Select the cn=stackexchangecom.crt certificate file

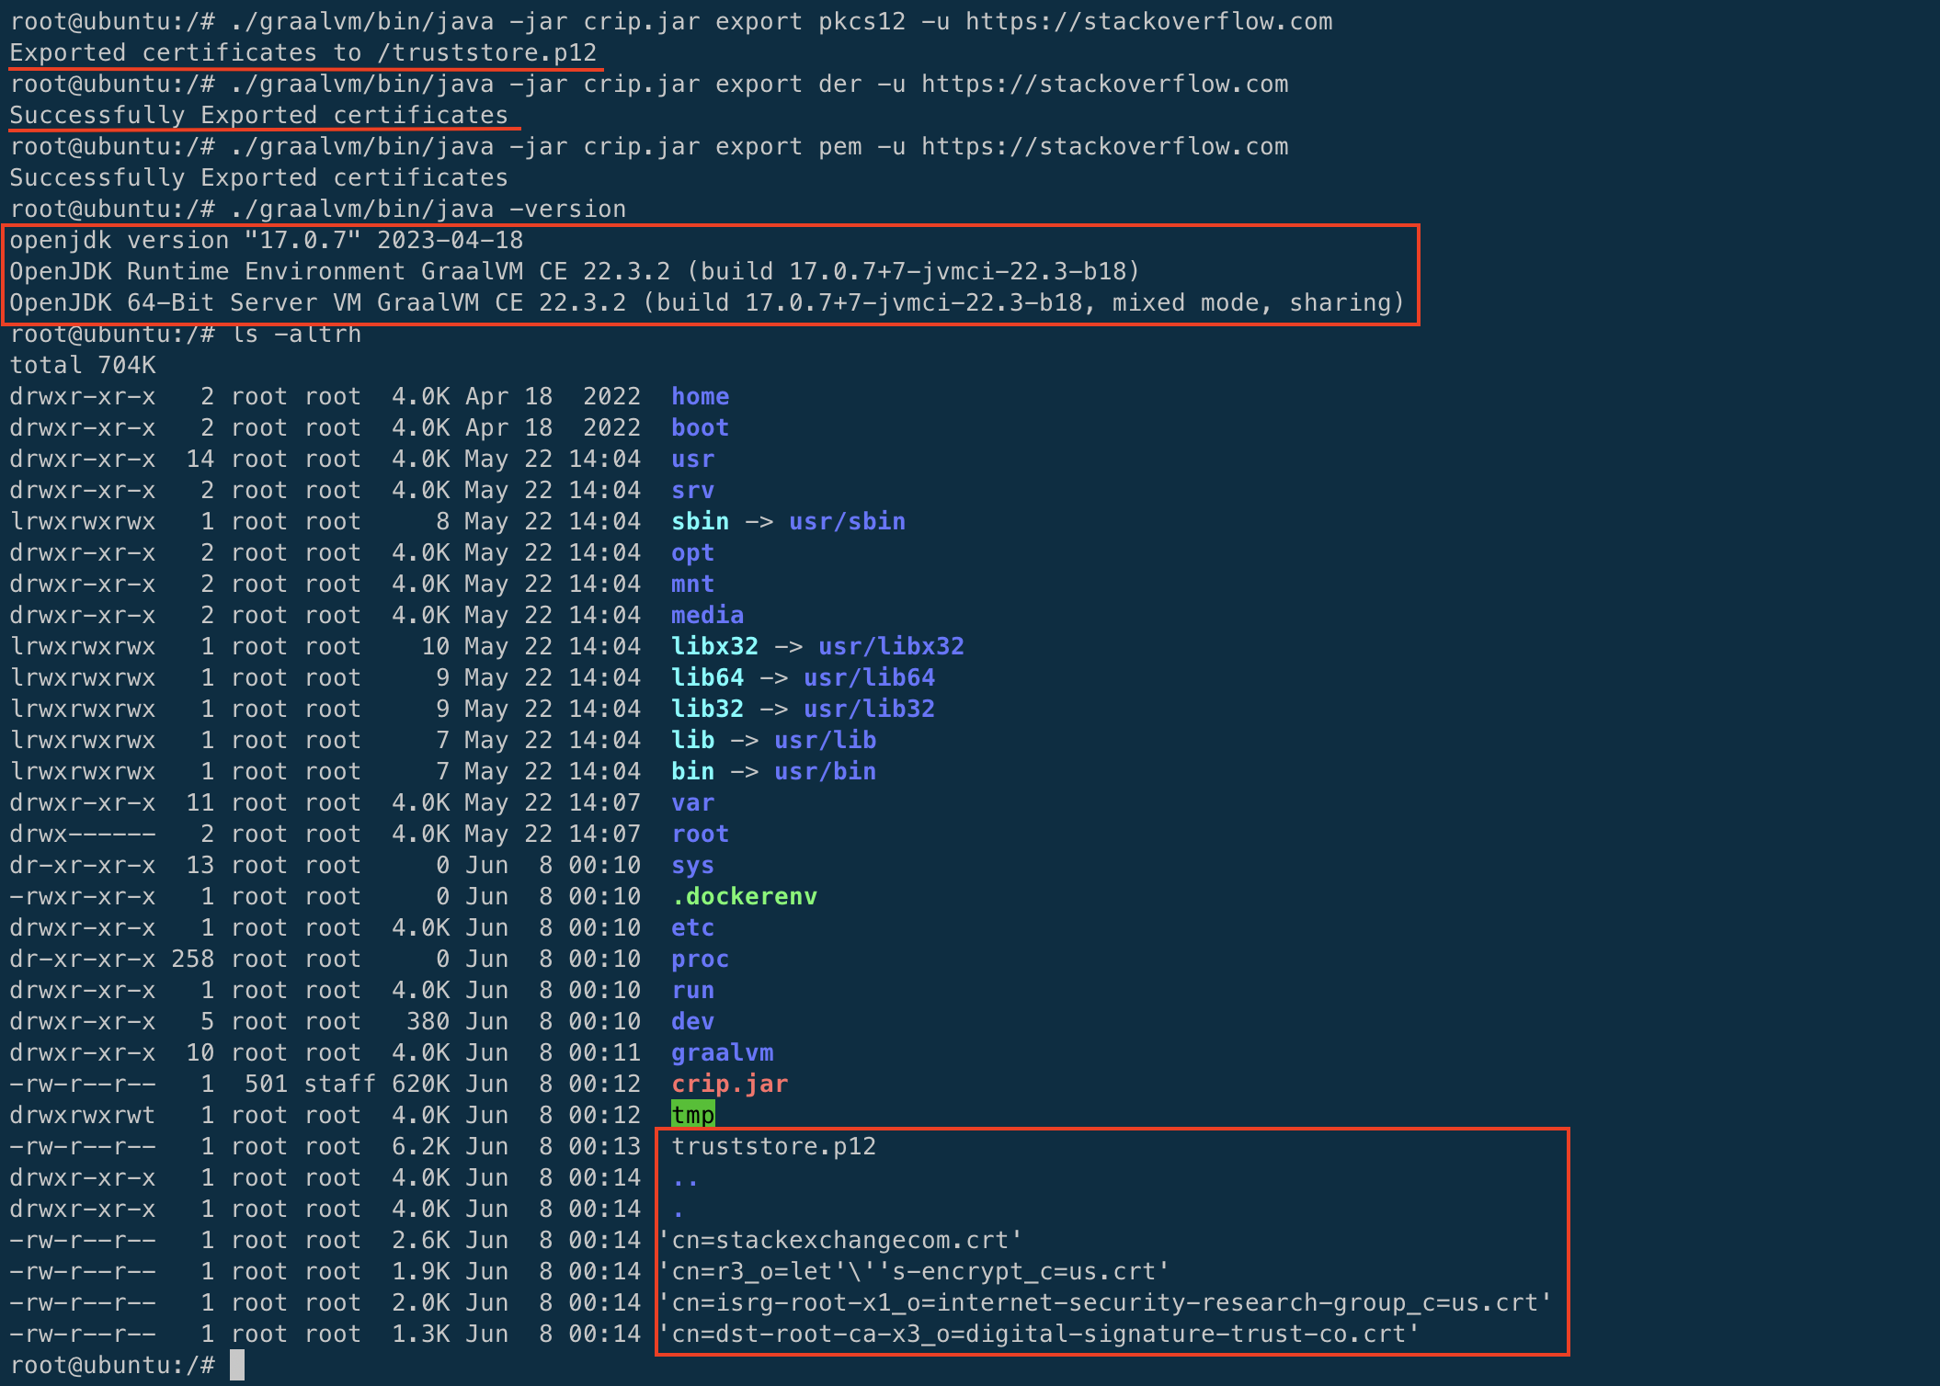837,1240
